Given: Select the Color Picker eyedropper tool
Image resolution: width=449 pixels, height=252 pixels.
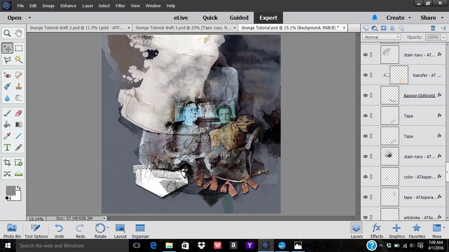Looking at the screenshot, I should tap(7, 136).
